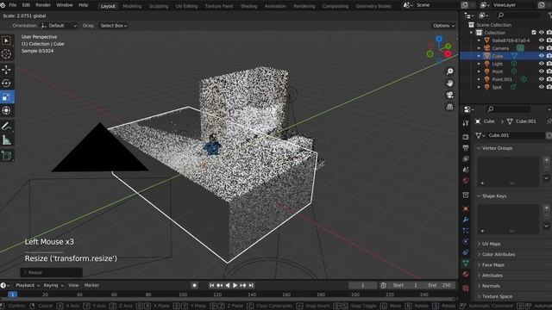Open the Object Constraints properties tab
Screen dimensions: 552x310
[466, 252]
